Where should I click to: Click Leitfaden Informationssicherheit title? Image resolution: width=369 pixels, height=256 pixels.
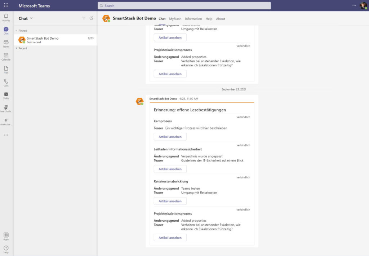tap(178, 149)
